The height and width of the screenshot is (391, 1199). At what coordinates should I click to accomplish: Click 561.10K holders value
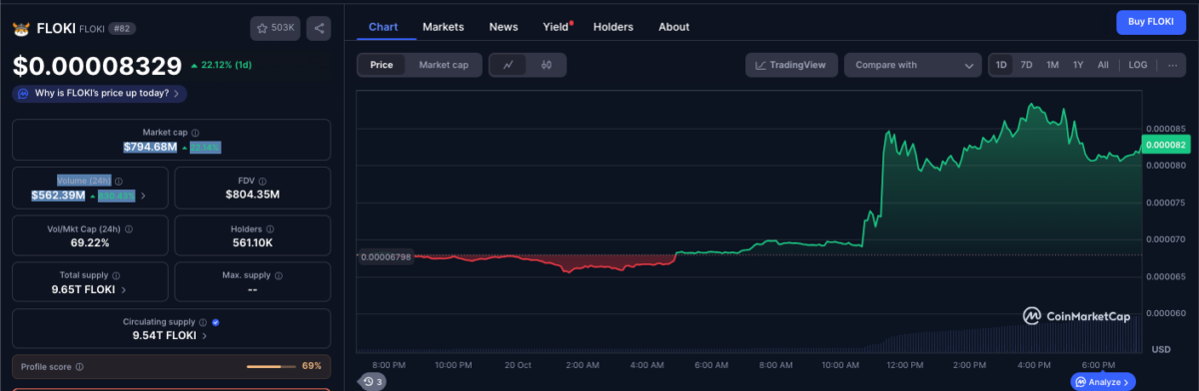[x=253, y=242]
